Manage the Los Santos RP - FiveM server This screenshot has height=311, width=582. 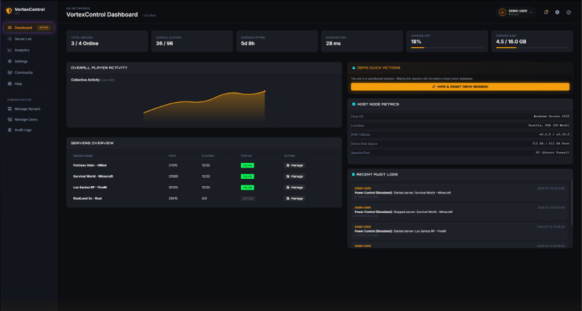pos(295,187)
